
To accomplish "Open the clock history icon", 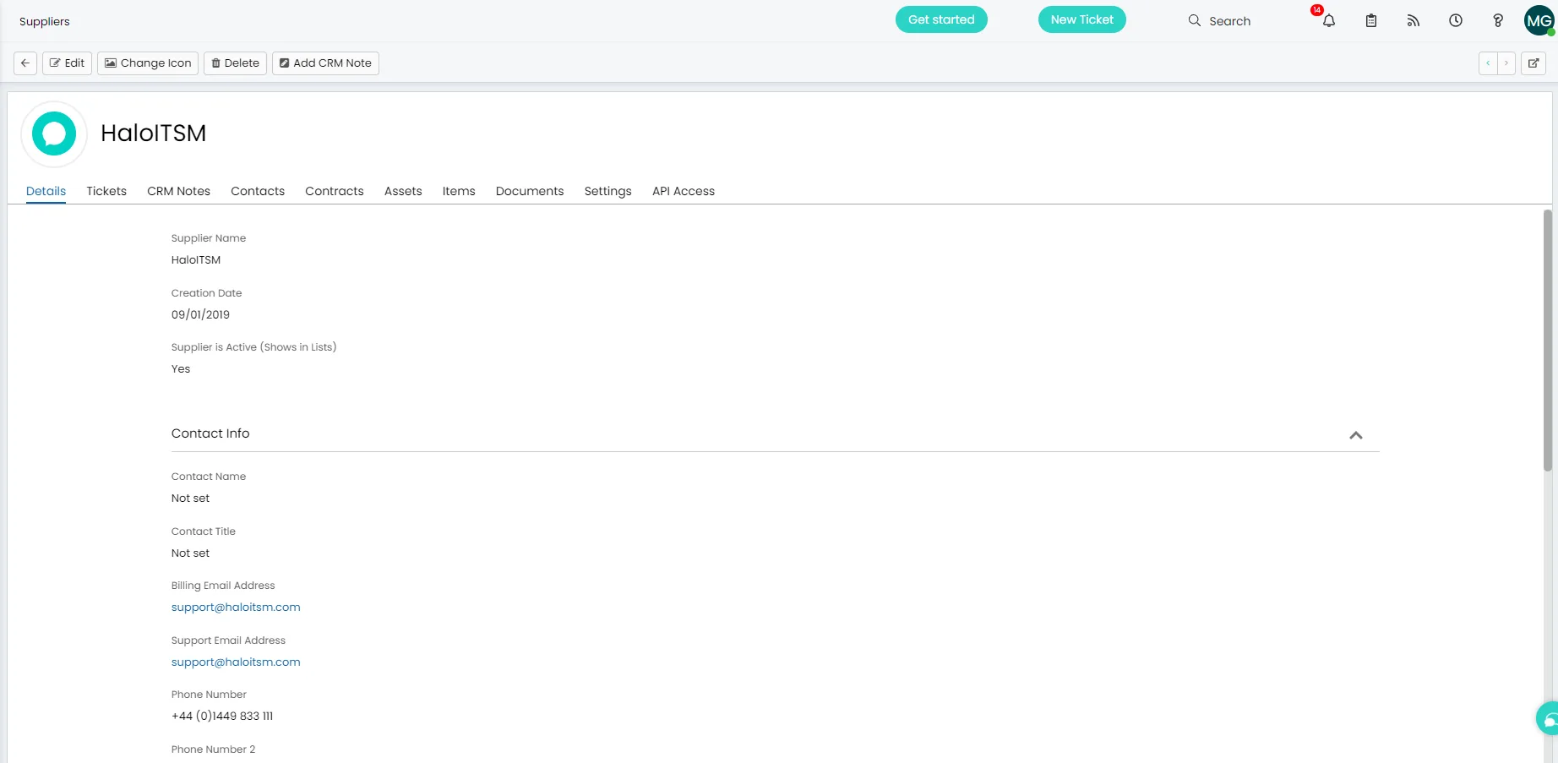I will tap(1456, 21).
